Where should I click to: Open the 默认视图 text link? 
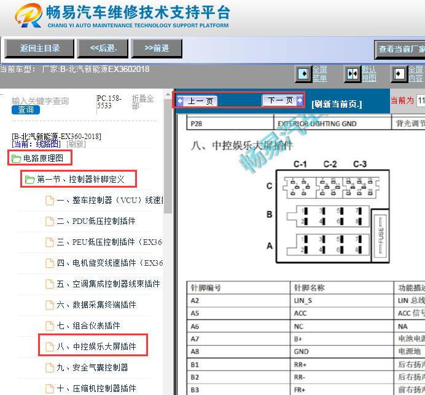[x=368, y=74]
